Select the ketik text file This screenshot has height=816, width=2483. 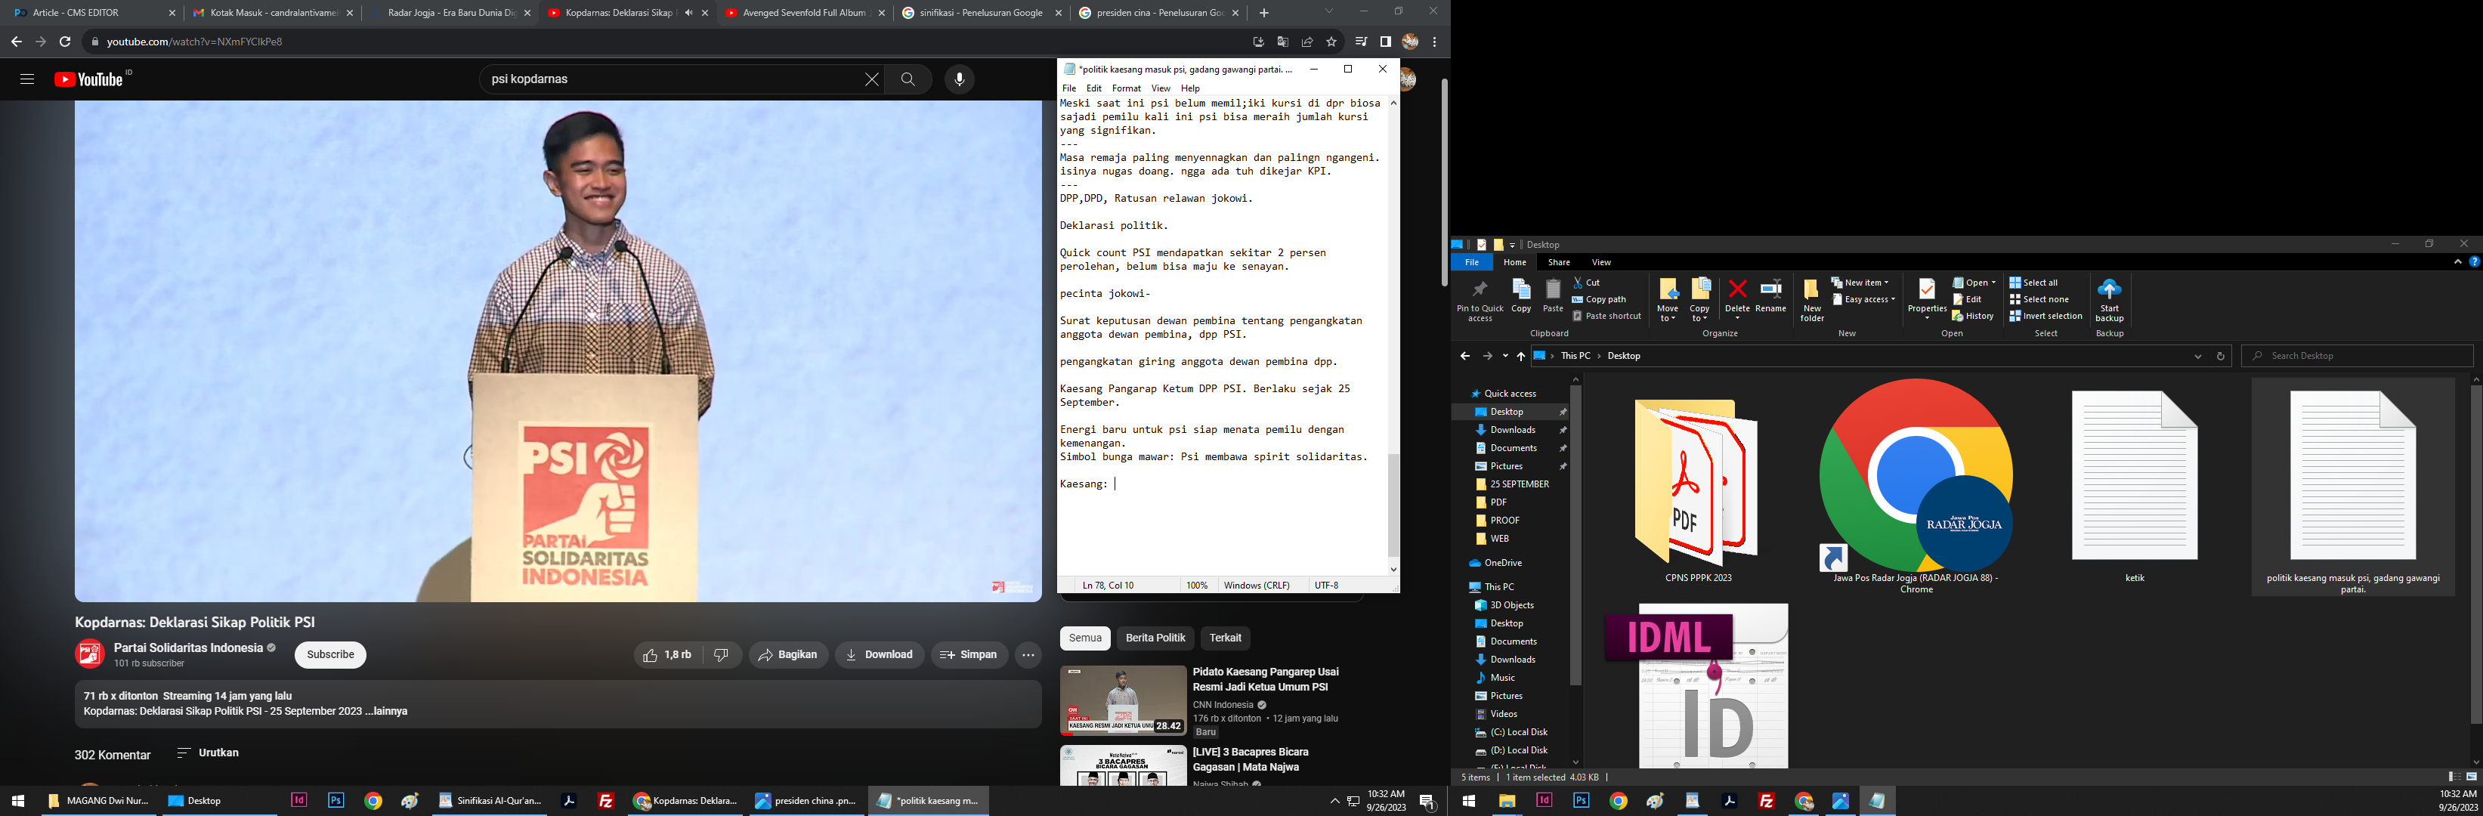point(2134,486)
